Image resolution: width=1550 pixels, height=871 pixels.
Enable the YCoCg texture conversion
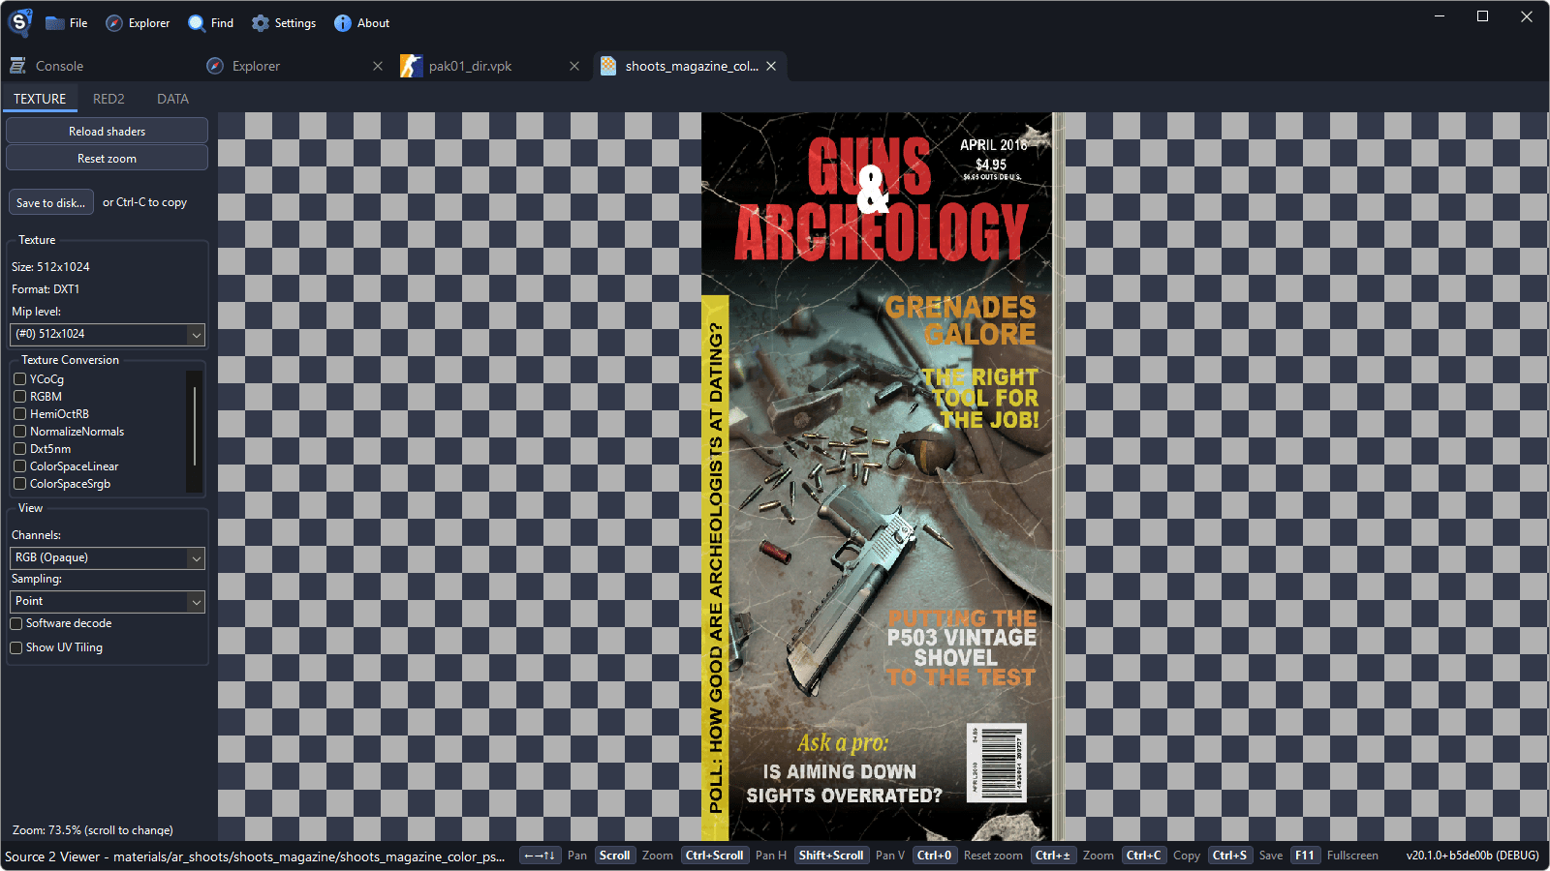point(19,379)
